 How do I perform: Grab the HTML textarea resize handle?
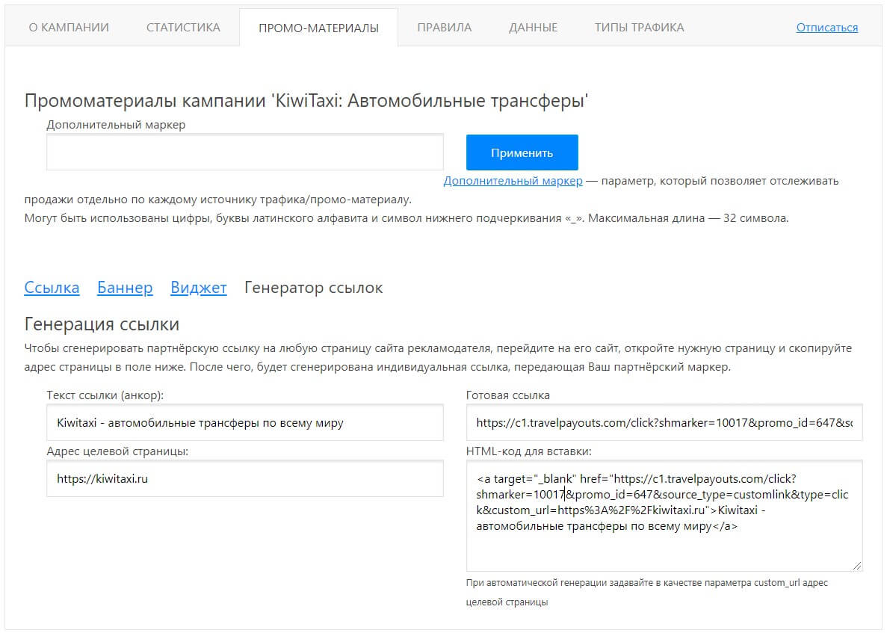click(x=856, y=566)
